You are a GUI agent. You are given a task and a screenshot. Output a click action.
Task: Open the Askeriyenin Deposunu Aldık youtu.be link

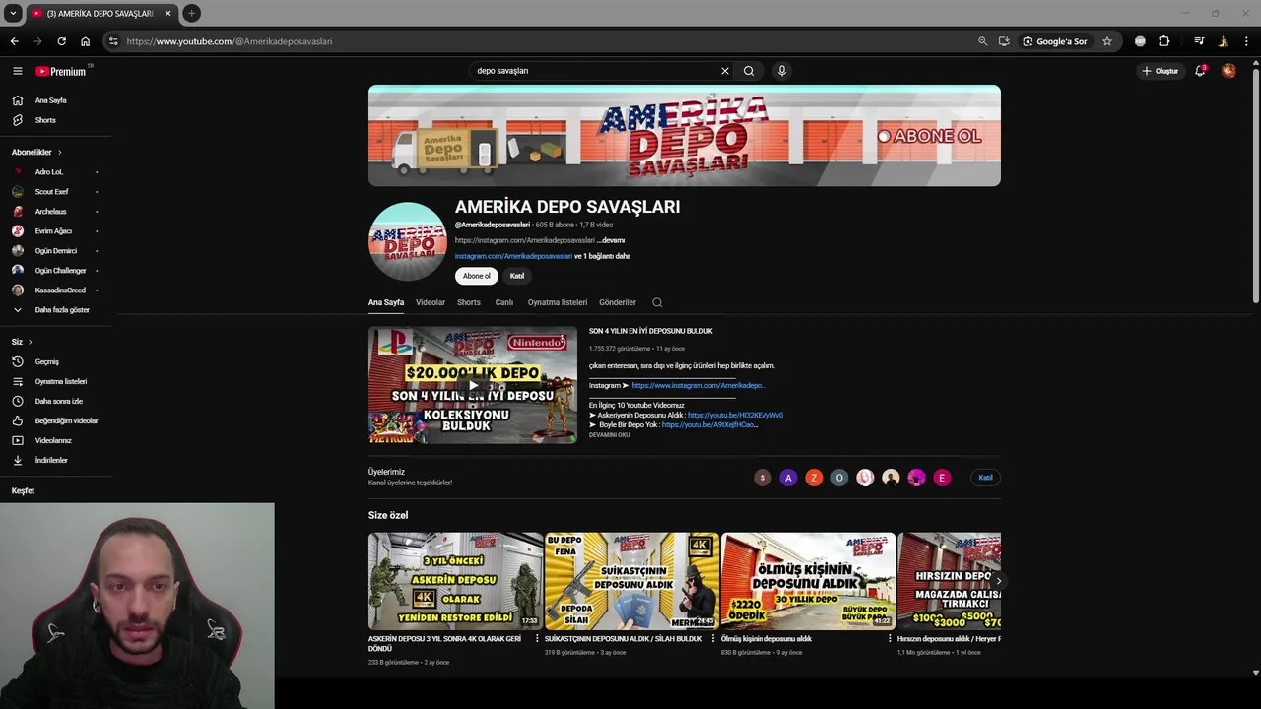click(x=735, y=416)
